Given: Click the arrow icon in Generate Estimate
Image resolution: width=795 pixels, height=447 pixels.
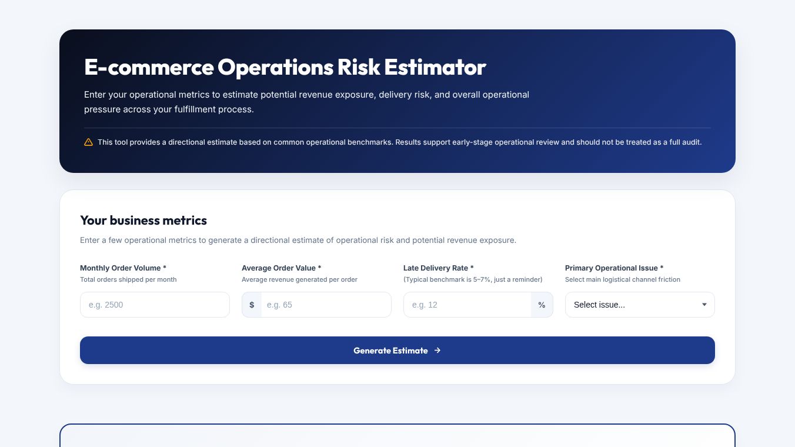Looking at the screenshot, I should (x=437, y=351).
